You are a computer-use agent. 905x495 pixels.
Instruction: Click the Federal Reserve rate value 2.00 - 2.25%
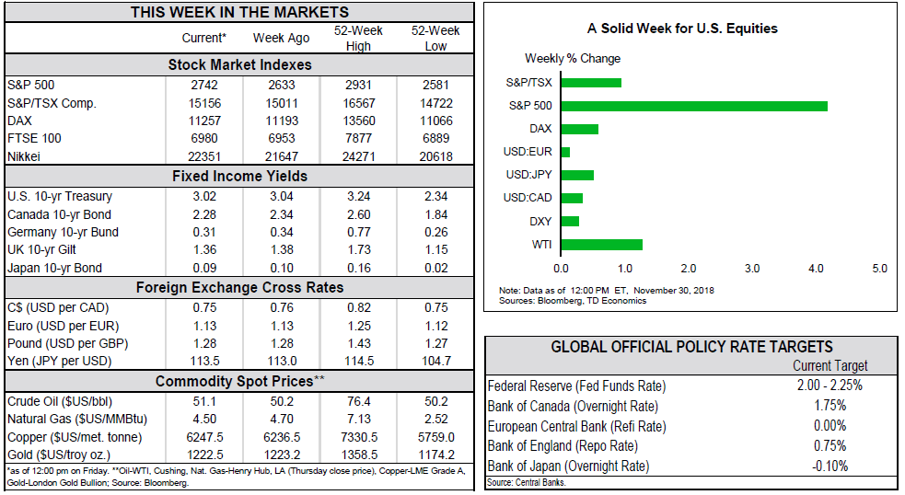(x=830, y=386)
